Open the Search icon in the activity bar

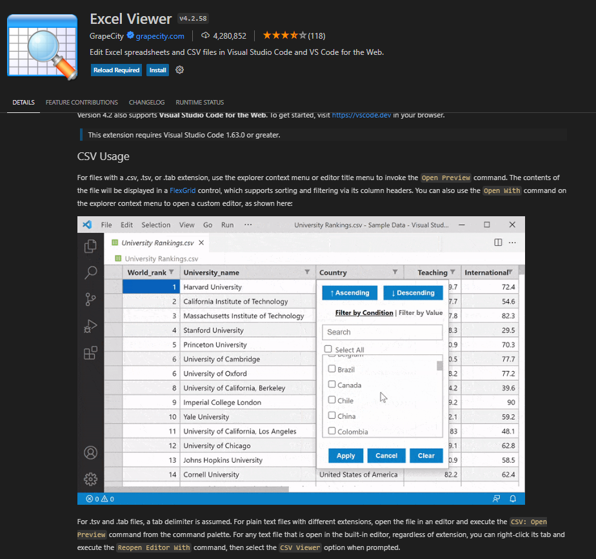[90, 272]
